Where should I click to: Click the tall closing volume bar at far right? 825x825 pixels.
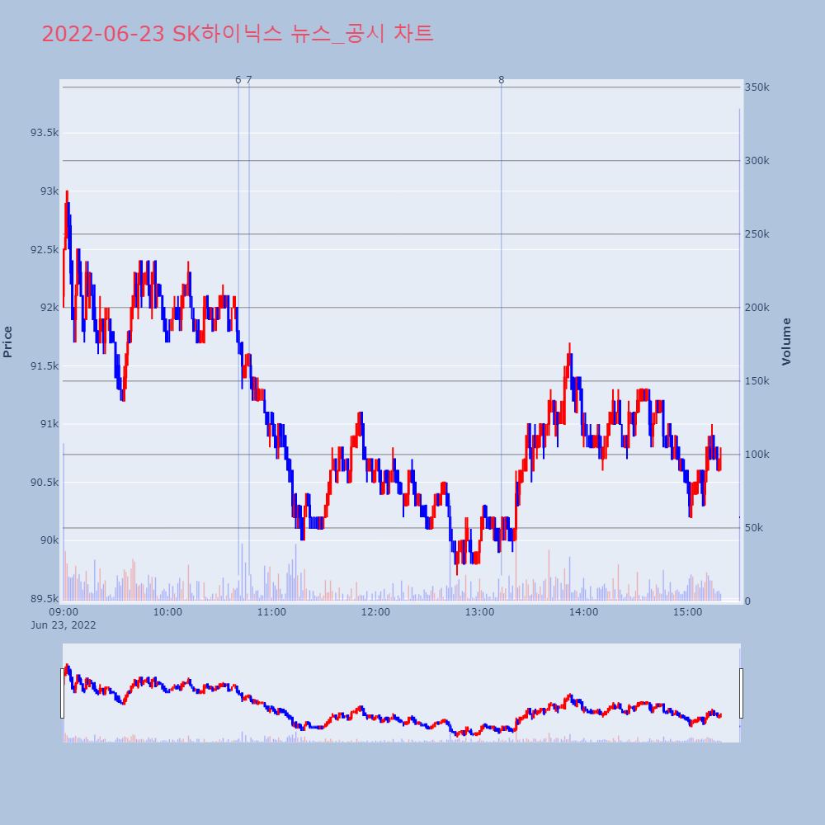point(739,355)
